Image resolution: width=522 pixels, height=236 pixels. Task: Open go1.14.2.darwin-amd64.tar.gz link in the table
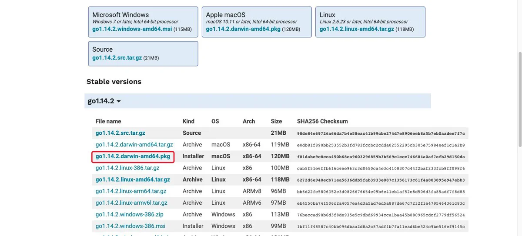134,145
